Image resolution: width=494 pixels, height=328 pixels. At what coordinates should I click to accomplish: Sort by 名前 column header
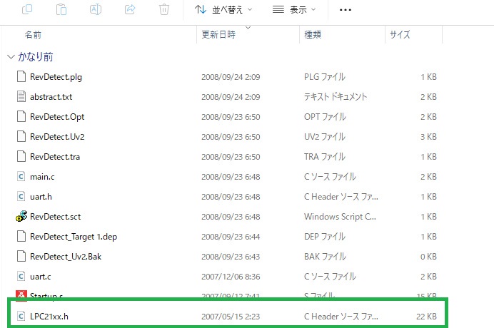coord(34,34)
